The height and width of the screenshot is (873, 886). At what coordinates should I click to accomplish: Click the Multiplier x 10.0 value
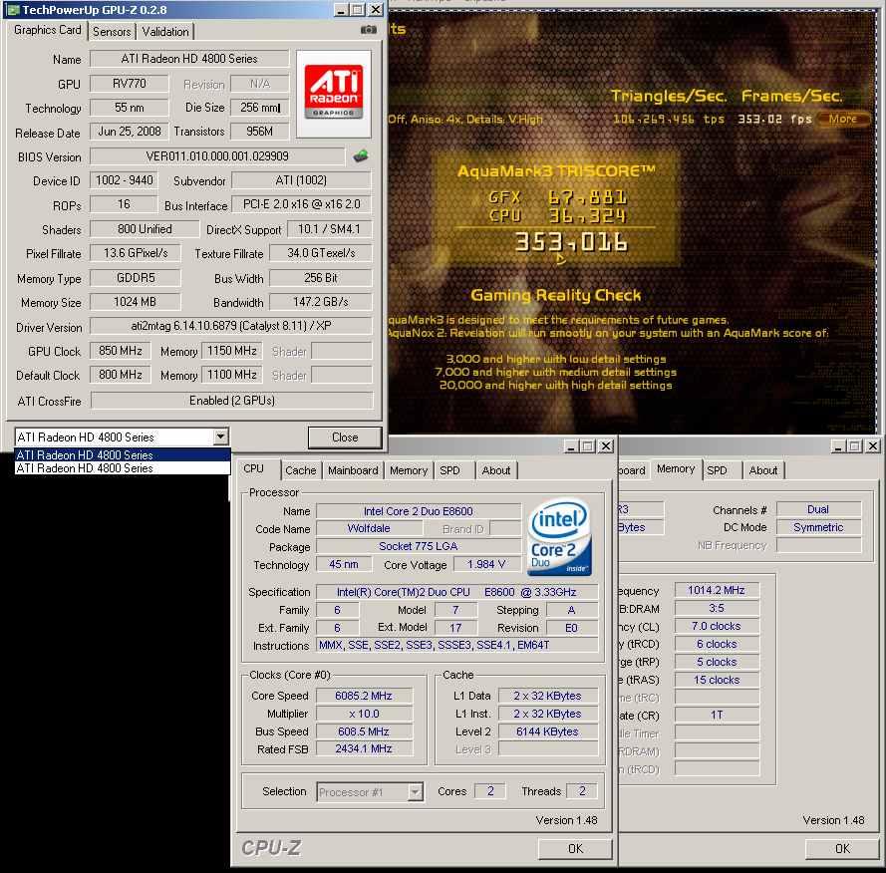pos(364,714)
